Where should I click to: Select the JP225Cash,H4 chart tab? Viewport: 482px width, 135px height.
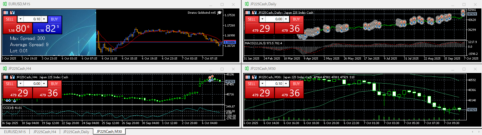coord(44,132)
